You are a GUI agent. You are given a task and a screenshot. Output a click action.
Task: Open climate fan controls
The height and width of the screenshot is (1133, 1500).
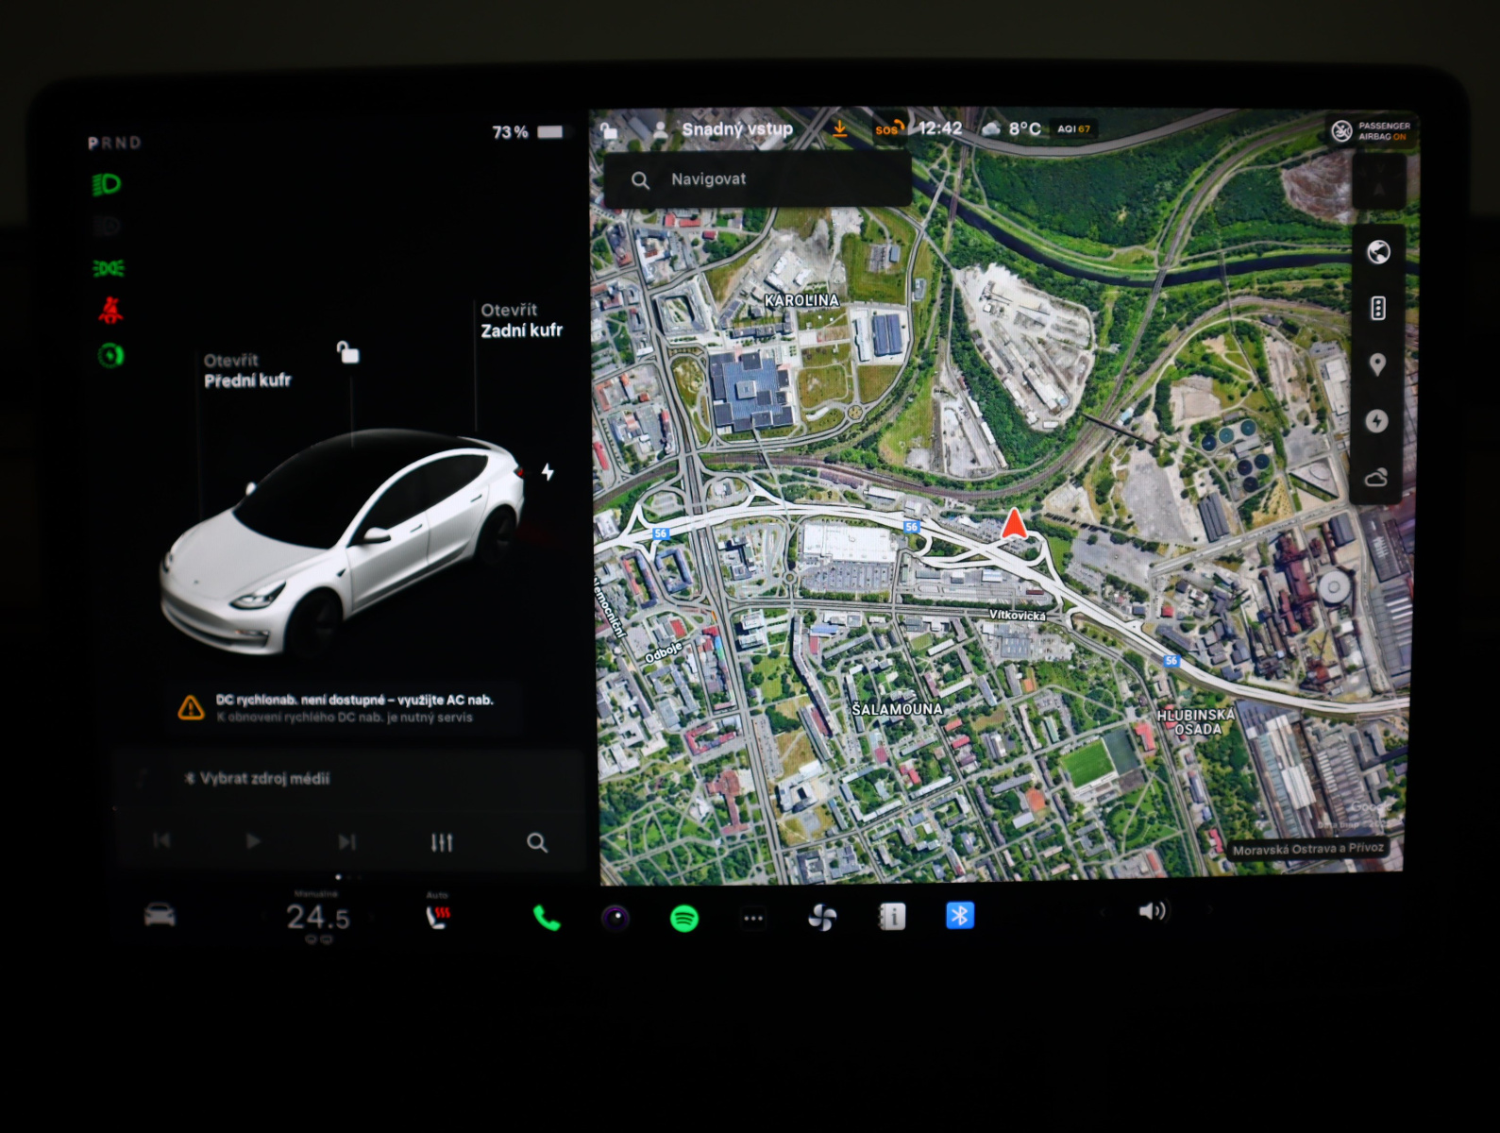pos(821,917)
